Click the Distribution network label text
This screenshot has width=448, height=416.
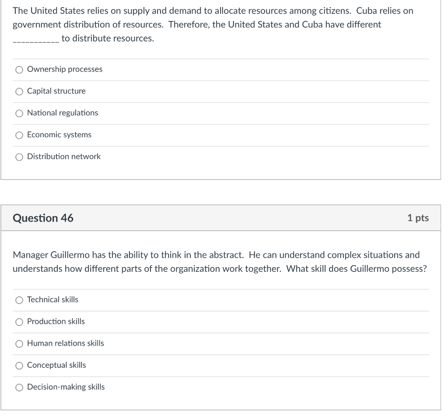pos(64,156)
